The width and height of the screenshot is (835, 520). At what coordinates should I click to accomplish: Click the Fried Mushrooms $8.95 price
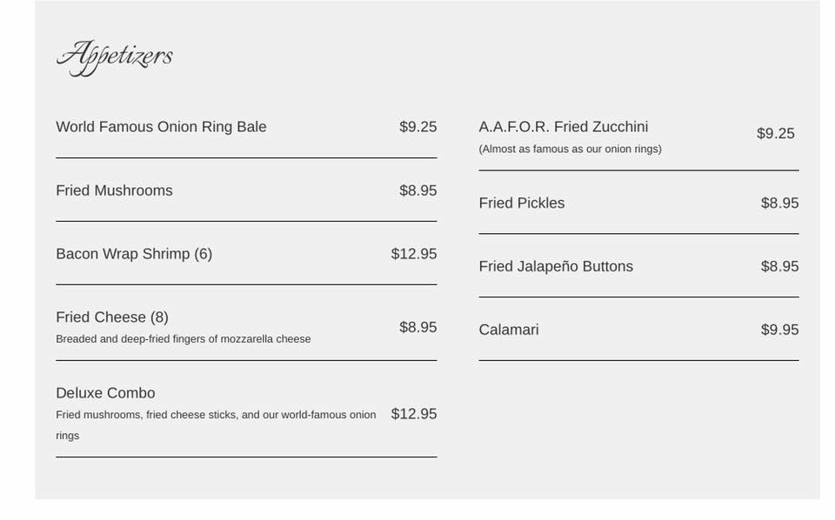[417, 190]
